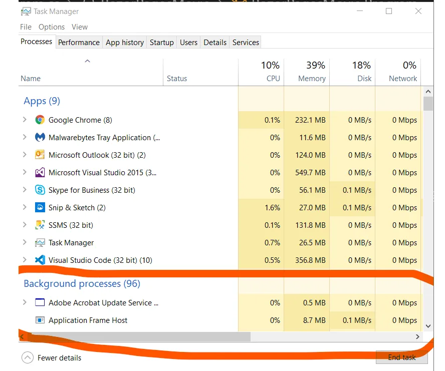Click the 1.6% CPU value
This screenshot has height=371, width=445.
(x=272, y=208)
